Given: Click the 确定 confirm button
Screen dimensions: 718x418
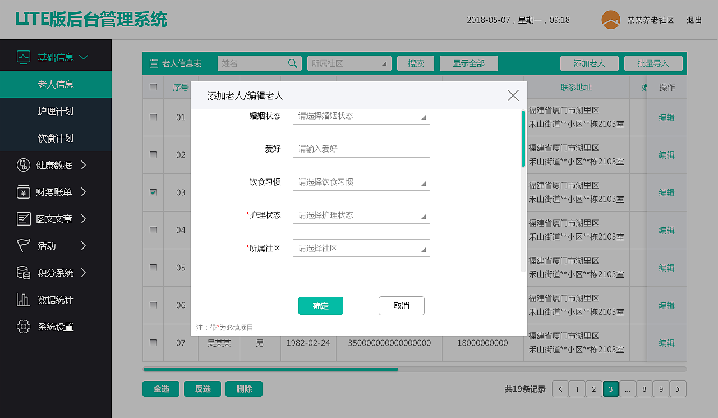Looking at the screenshot, I should click(x=320, y=306).
